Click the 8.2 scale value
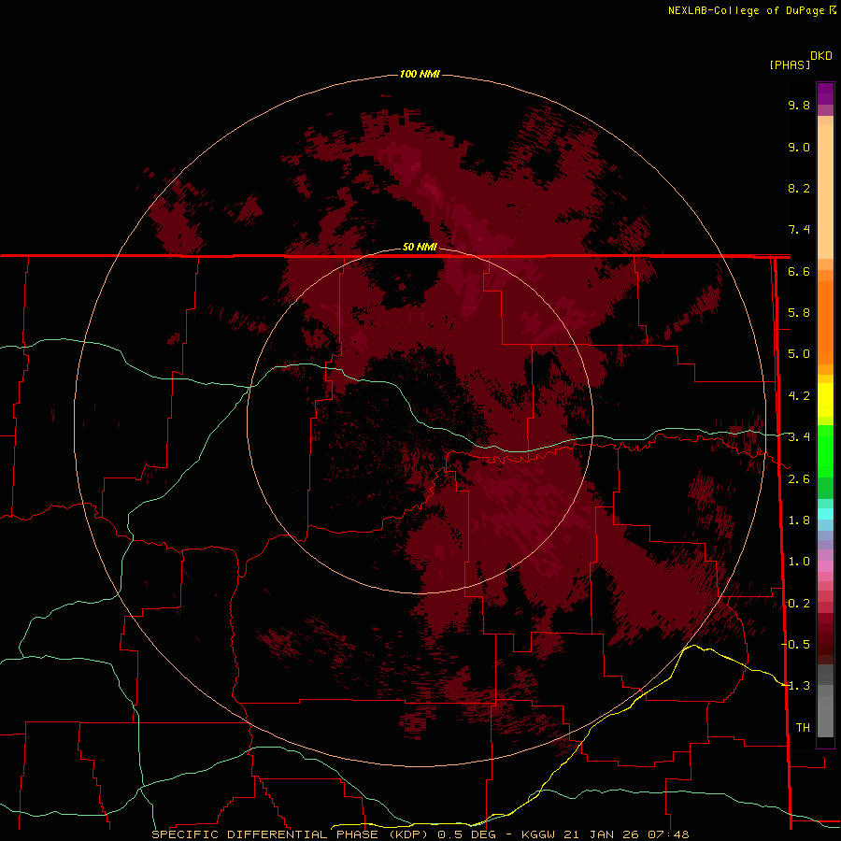Screen dimensions: 841x841 click(799, 188)
